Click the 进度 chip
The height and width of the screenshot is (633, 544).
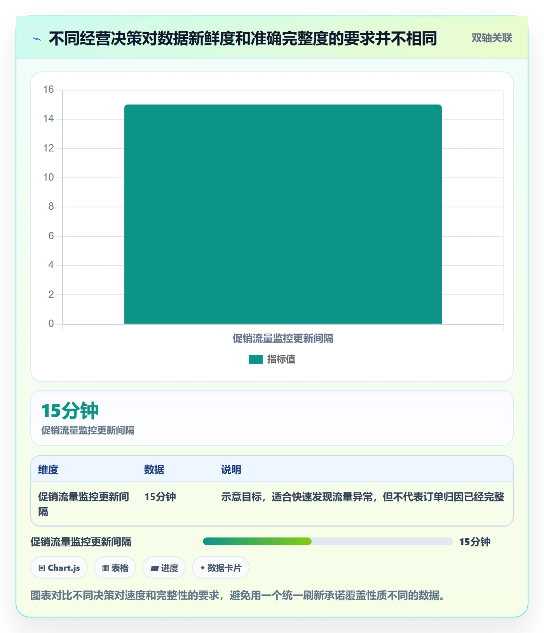click(164, 568)
